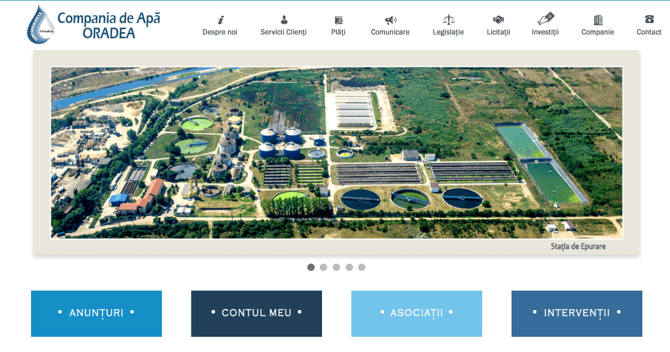Click the telephone icon above Contact
Screen dimensions: 670x352
(x=649, y=19)
